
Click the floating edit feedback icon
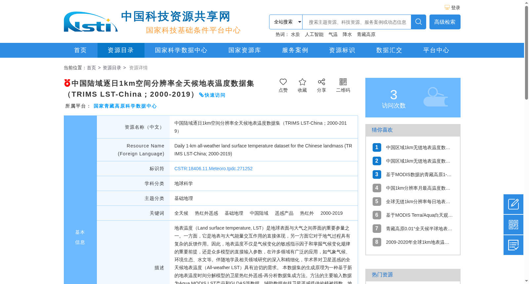pos(513,204)
